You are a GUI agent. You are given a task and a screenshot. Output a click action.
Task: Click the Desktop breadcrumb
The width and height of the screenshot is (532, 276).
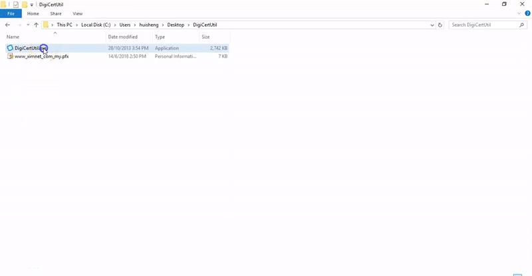point(176,25)
